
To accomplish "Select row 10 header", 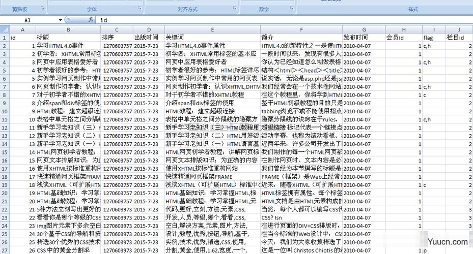I will [x=5, y=111].
